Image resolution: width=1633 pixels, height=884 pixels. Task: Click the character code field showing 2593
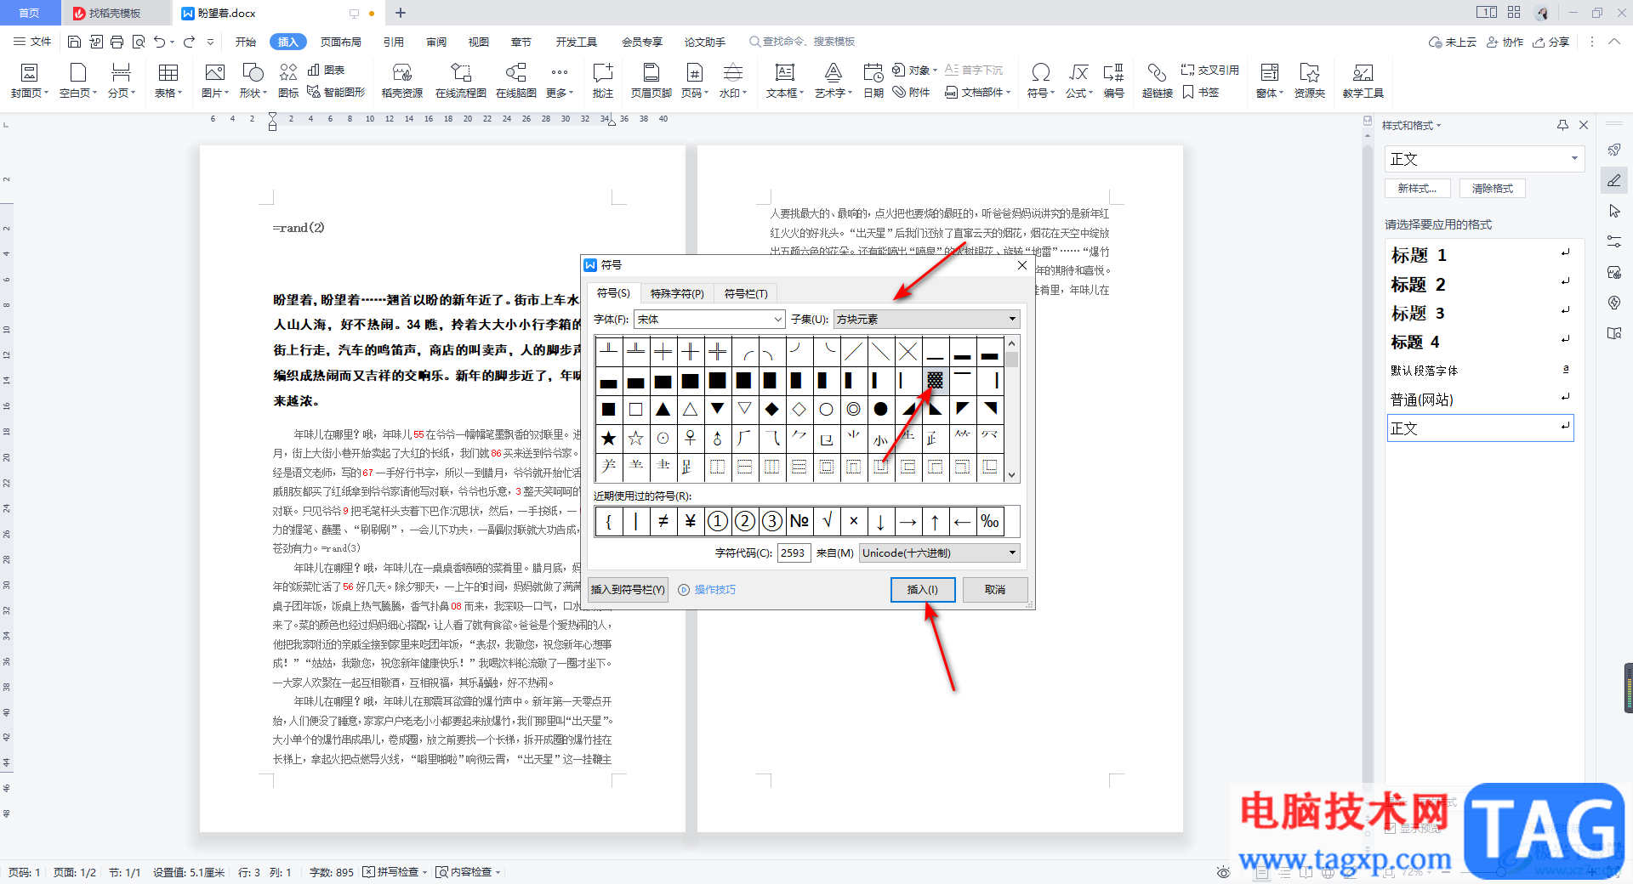click(x=794, y=552)
